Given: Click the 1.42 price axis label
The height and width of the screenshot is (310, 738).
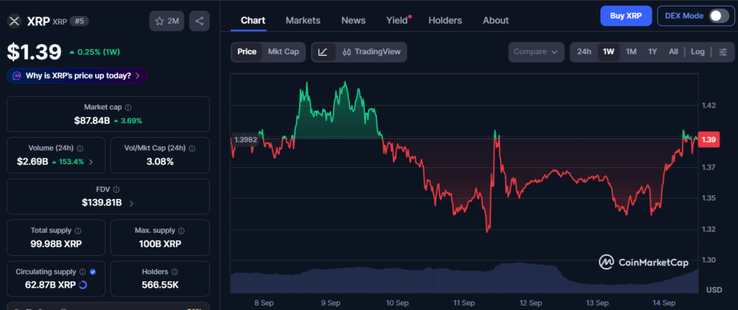Looking at the screenshot, I should [x=708, y=105].
